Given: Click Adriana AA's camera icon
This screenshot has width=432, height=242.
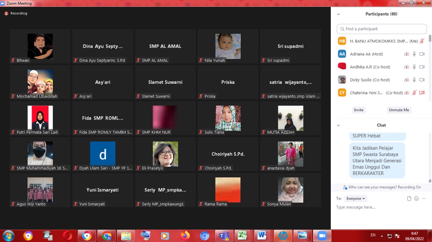Looking at the screenshot, I should (422, 54).
